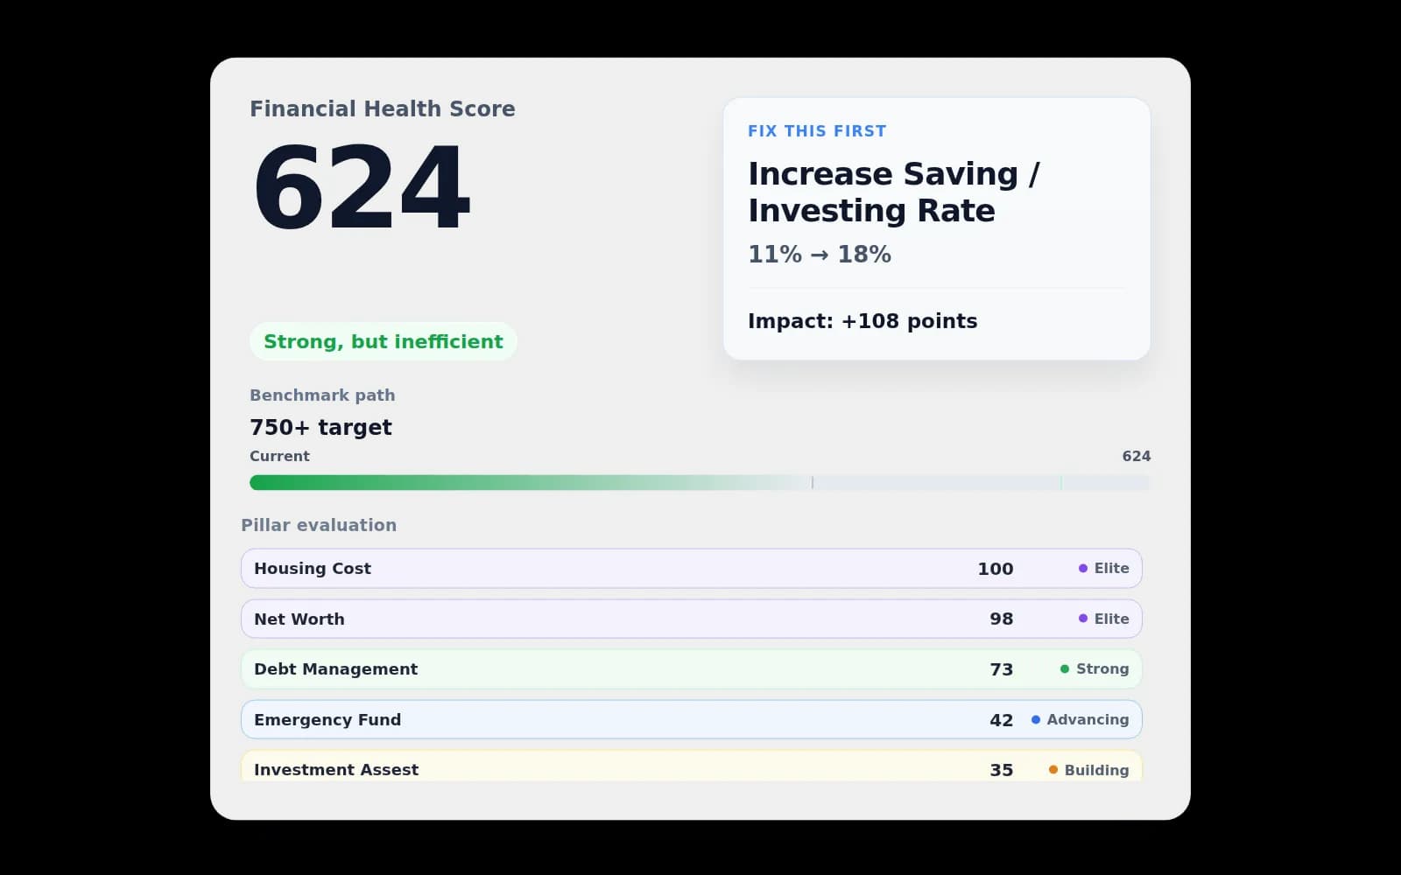Click the purple Elite dot on Housing Cost
Image resolution: width=1401 pixels, height=875 pixels.
(1083, 569)
